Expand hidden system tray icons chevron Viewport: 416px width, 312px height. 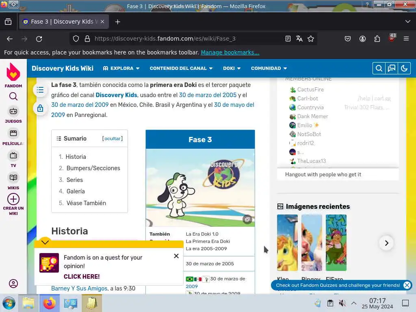pos(354,303)
